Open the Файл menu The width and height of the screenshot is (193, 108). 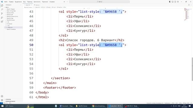tap(6, 2)
